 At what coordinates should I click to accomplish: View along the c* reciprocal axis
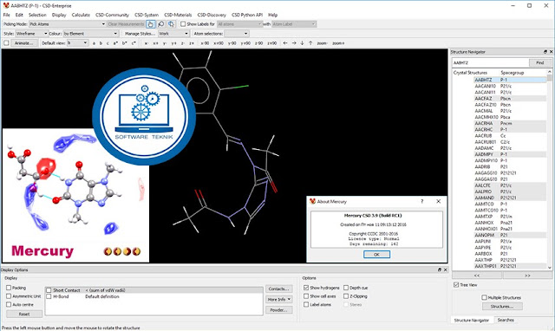click(x=134, y=43)
